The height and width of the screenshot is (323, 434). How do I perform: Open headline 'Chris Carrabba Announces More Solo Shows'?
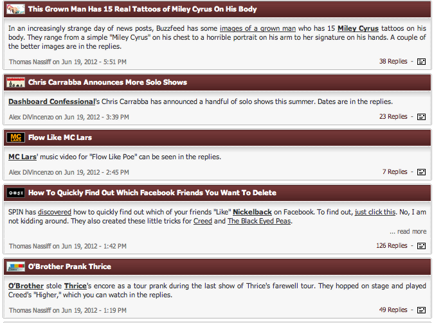coord(107,82)
